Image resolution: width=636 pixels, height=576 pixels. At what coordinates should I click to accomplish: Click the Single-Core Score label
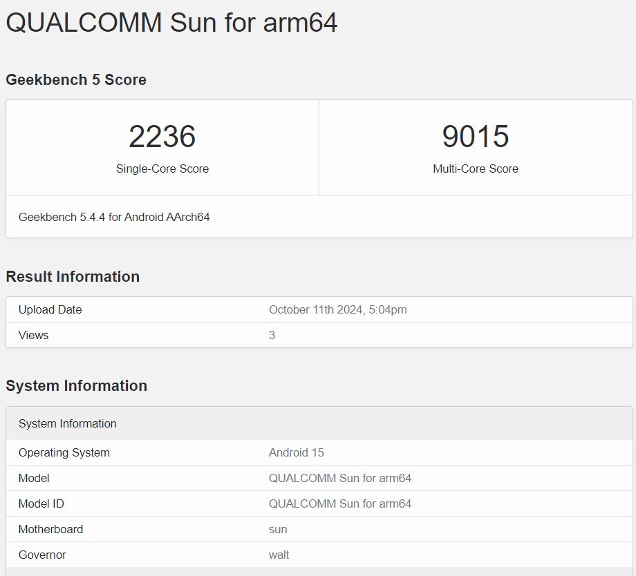(162, 169)
